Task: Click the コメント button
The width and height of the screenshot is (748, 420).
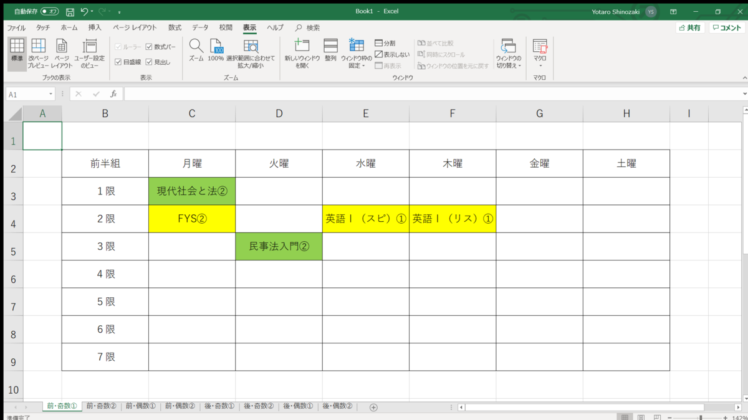Action: tap(727, 28)
